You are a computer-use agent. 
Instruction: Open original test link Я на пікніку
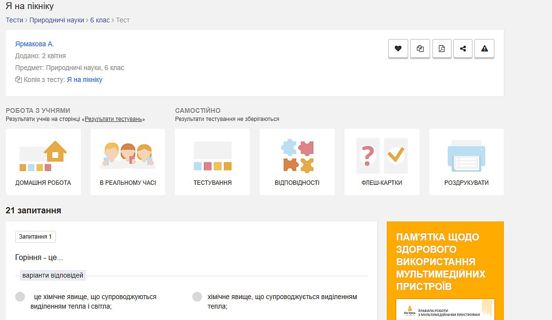coord(84,80)
